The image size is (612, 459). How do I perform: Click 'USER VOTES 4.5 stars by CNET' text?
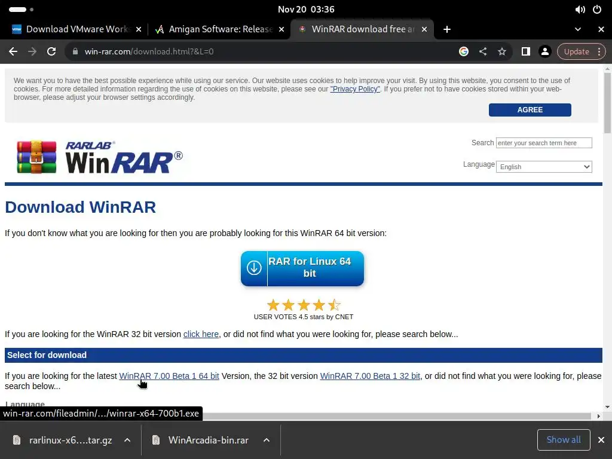[303, 317]
